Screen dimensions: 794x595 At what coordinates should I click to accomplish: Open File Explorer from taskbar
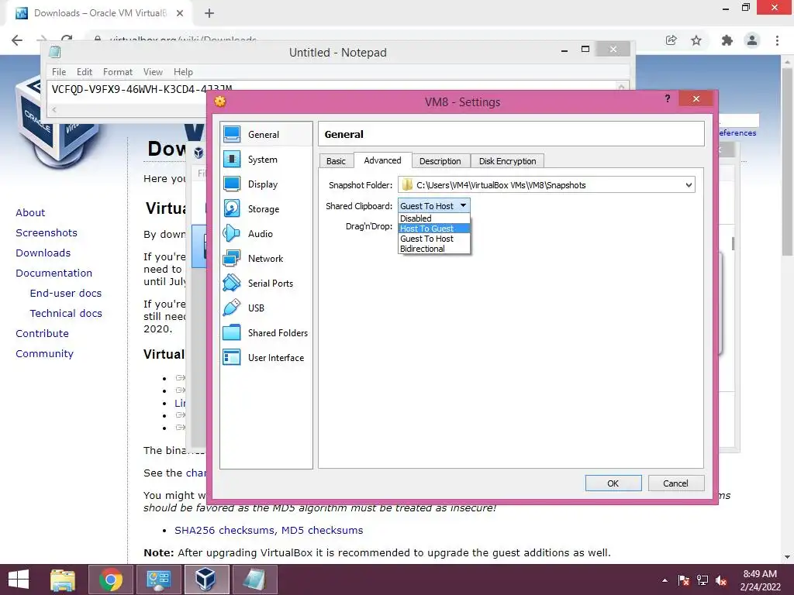tap(63, 580)
